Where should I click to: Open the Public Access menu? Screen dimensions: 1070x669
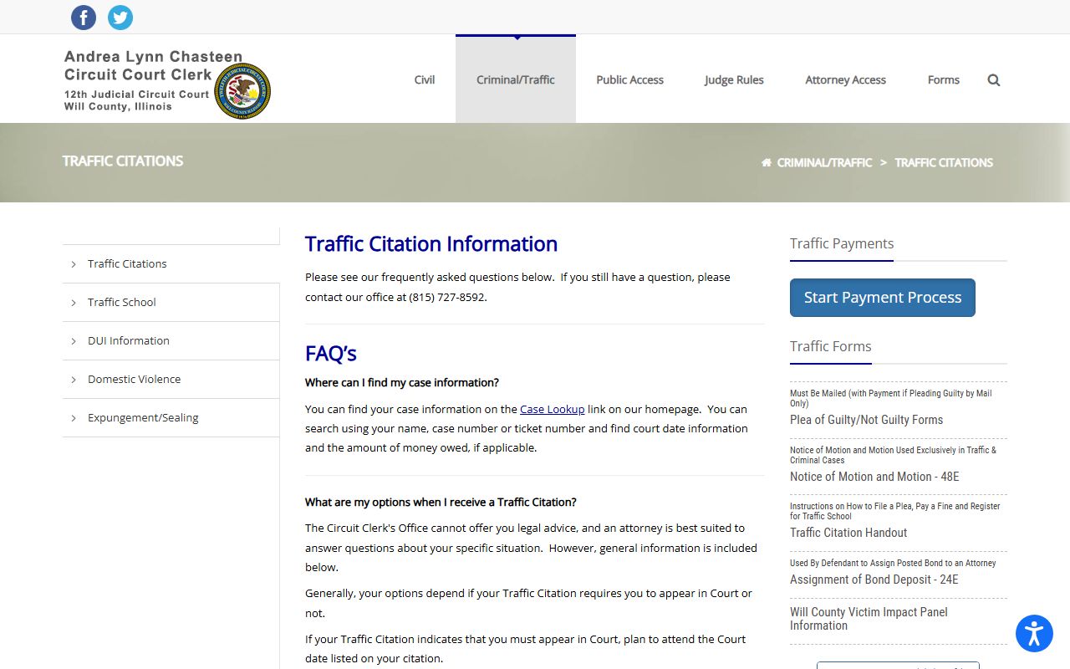[629, 79]
